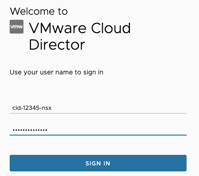Click the word "VMware" in the title
Image resolution: width=199 pixels, height=176 pixels.
[58, 28]
